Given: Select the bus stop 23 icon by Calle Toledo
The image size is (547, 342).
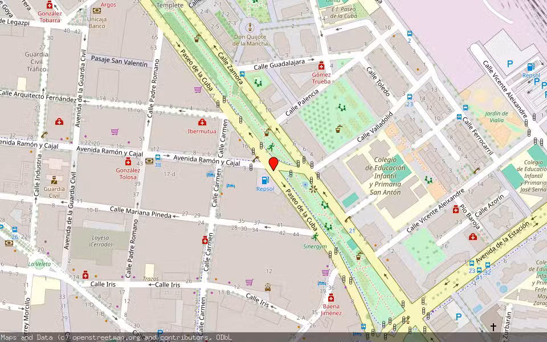Looking at the screenshot, I should [x=410, y=97].
